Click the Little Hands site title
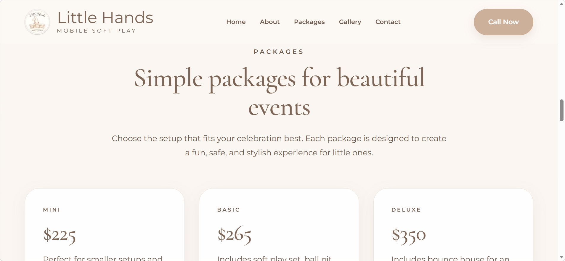 coord(105,18)
